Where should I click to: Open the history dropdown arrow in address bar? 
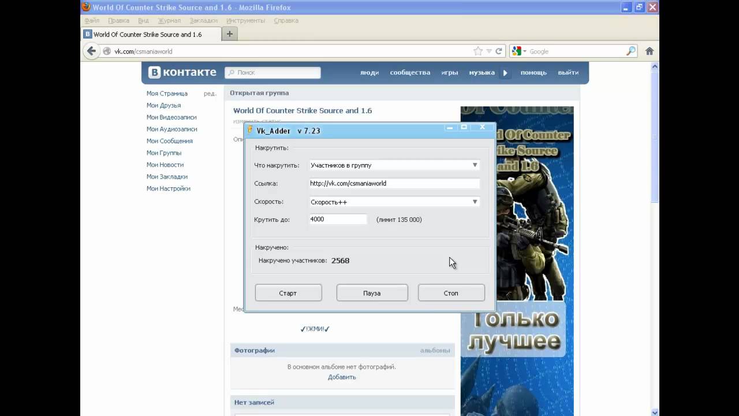click(488, 51)
